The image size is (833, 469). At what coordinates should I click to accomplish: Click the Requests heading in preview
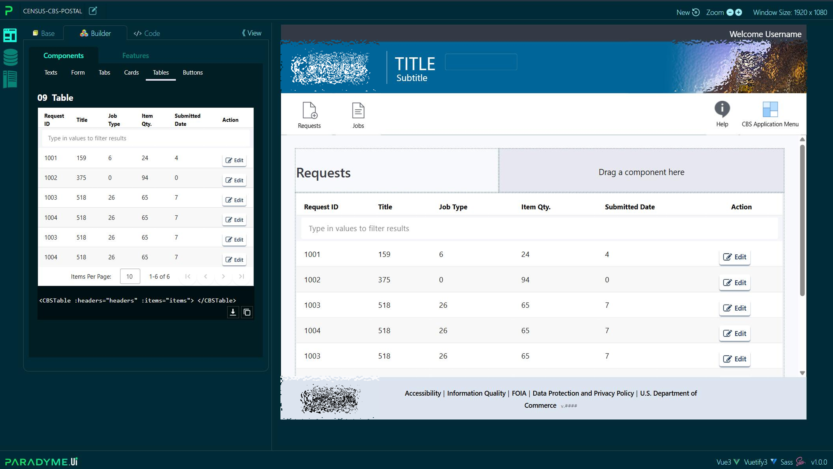[323, 173]
